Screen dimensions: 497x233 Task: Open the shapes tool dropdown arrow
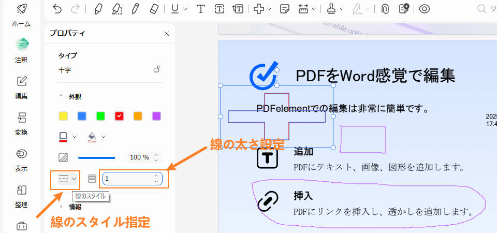point(269,9)
